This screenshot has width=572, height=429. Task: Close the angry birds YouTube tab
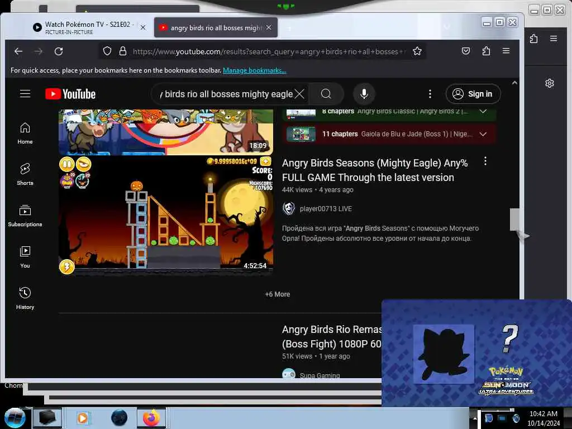[x=269, y=27]
